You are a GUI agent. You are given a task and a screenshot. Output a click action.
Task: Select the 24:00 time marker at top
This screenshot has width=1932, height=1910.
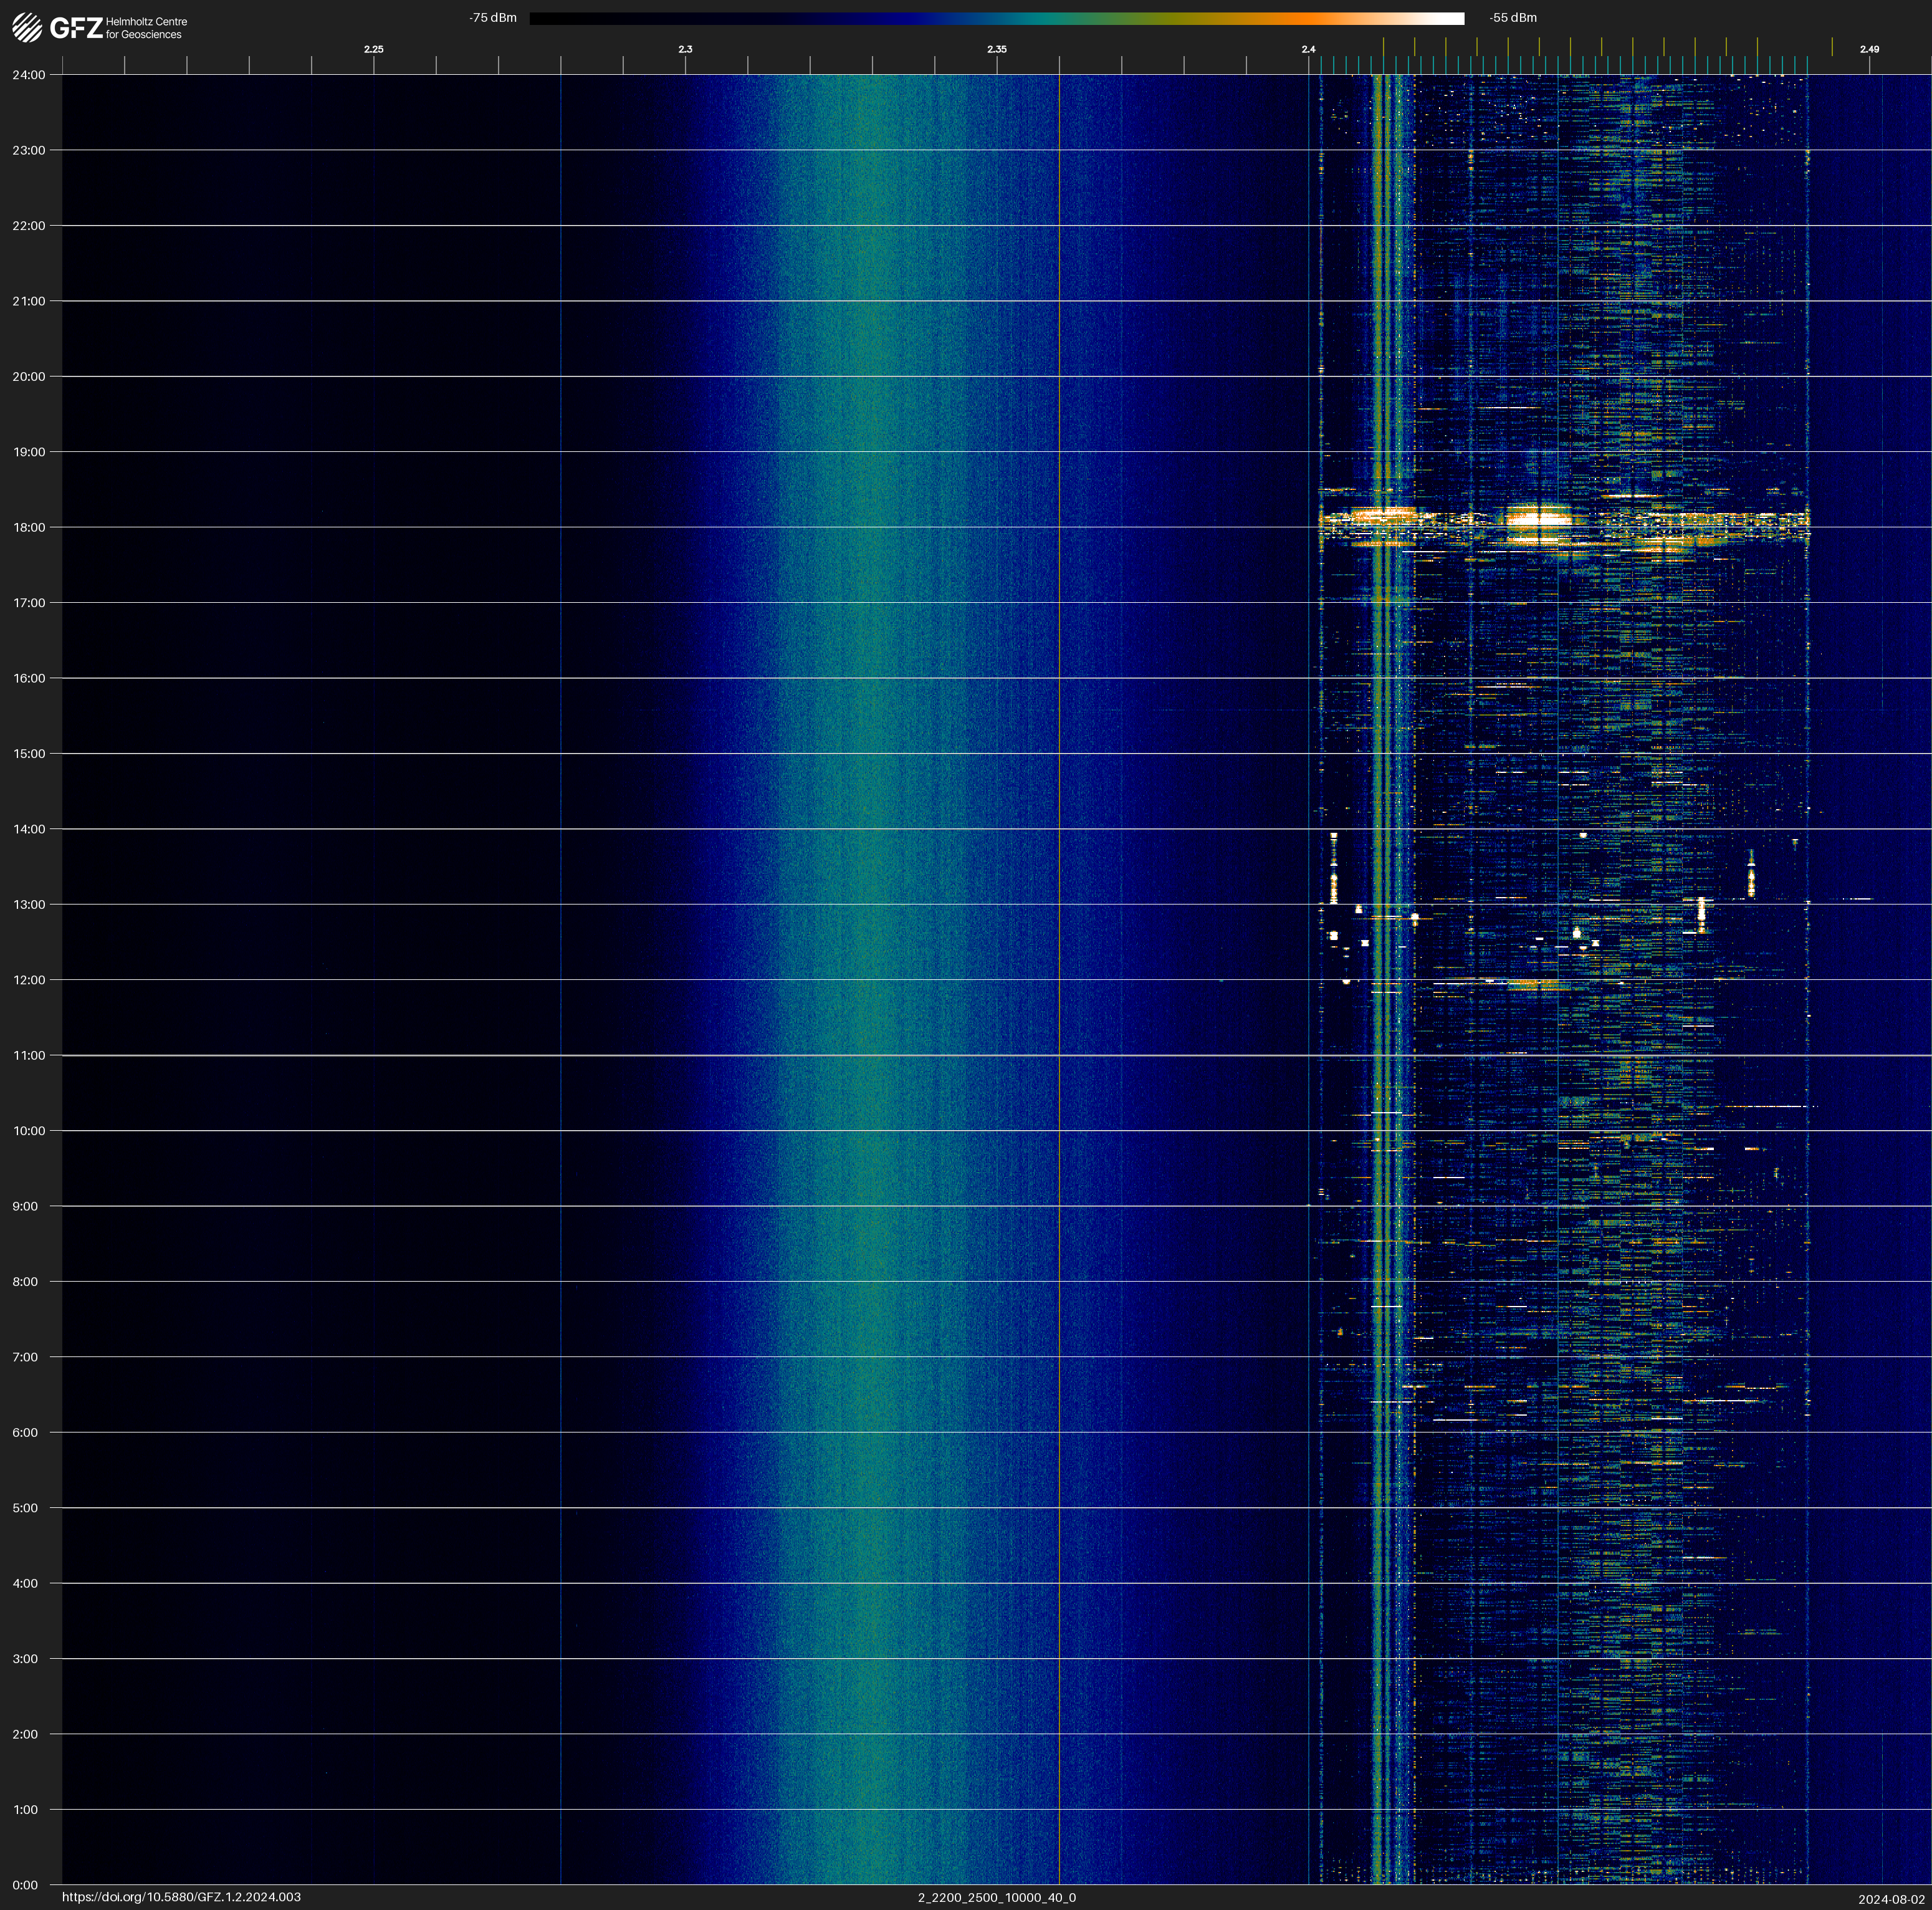pyautogui.click(x=29, y=75)
